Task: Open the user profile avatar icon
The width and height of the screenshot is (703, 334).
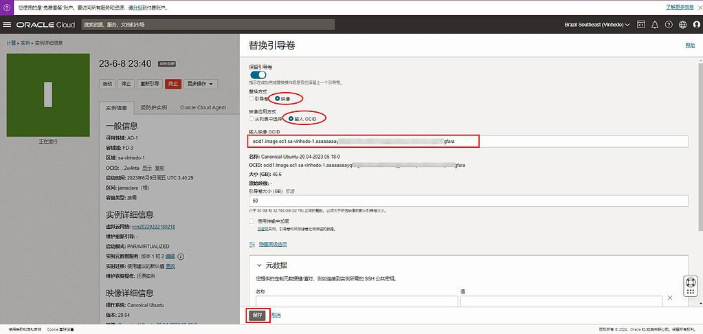Action: point(696,25)
